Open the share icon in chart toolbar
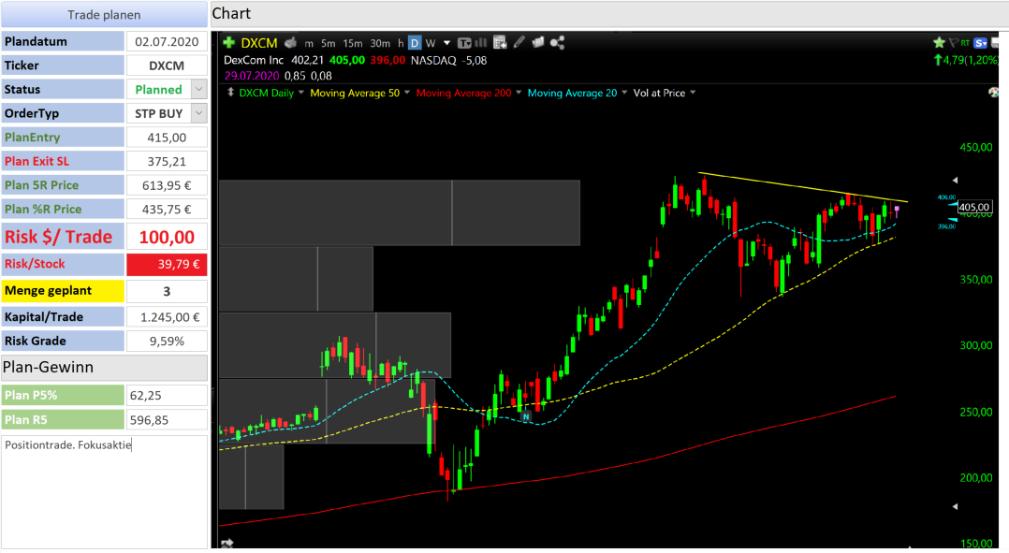The image size is (1009, 553). (x=557, y=43)
